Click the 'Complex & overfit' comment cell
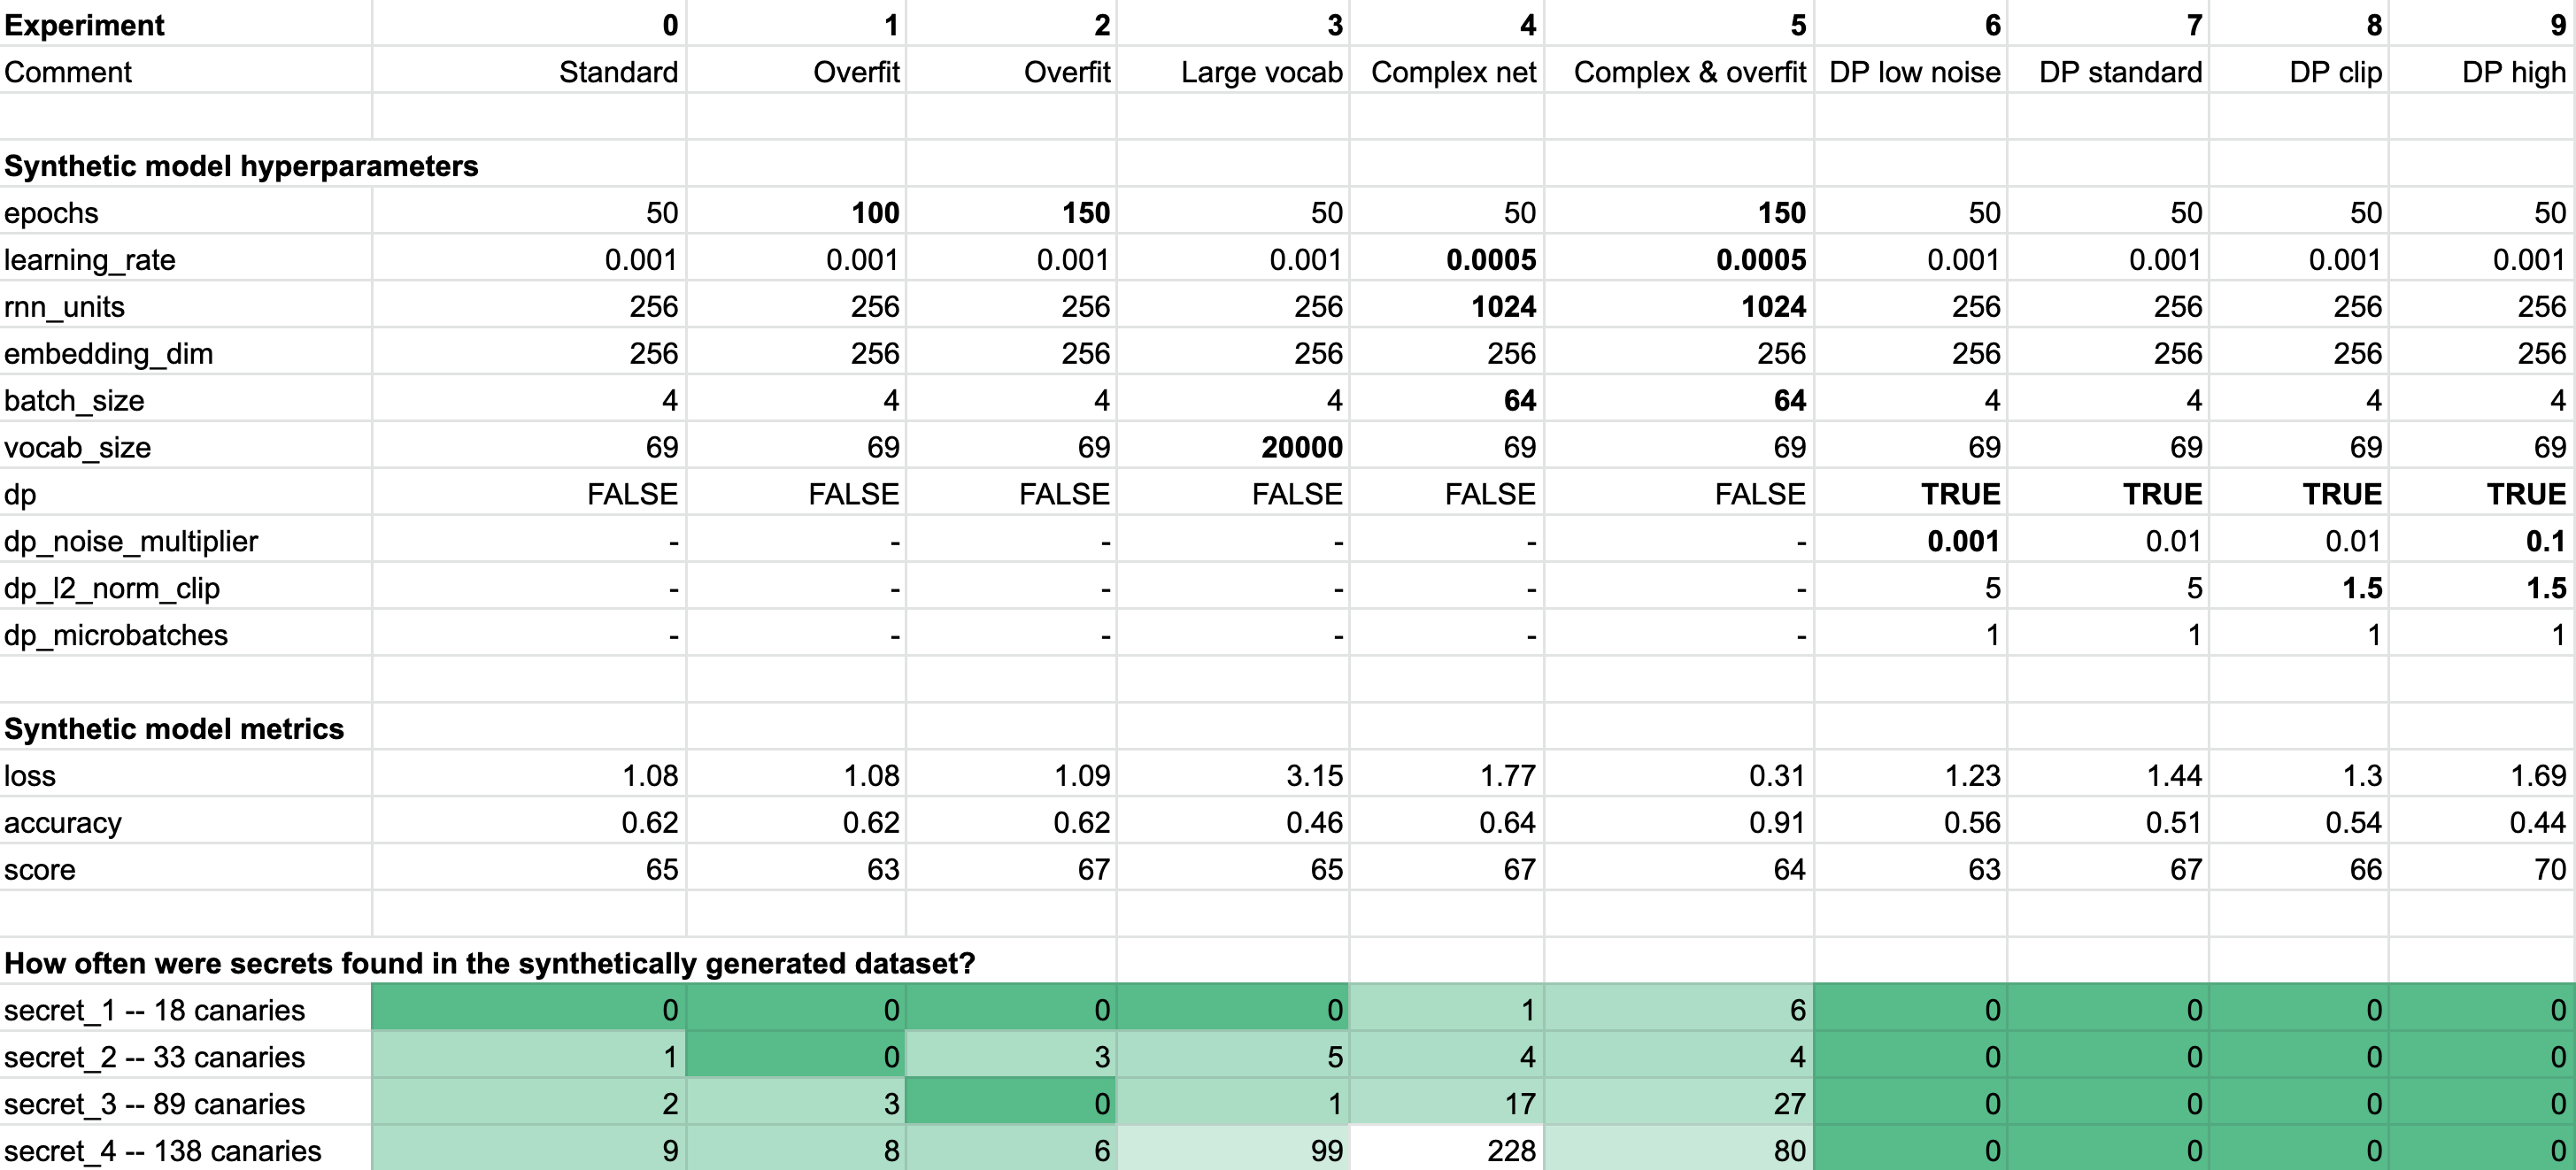Image resolution: width=2576 pixels, height=1170 pixels. 1678,71
